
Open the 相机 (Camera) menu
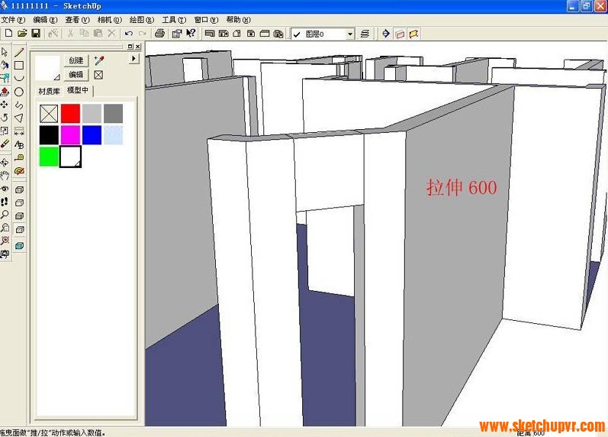109,20
